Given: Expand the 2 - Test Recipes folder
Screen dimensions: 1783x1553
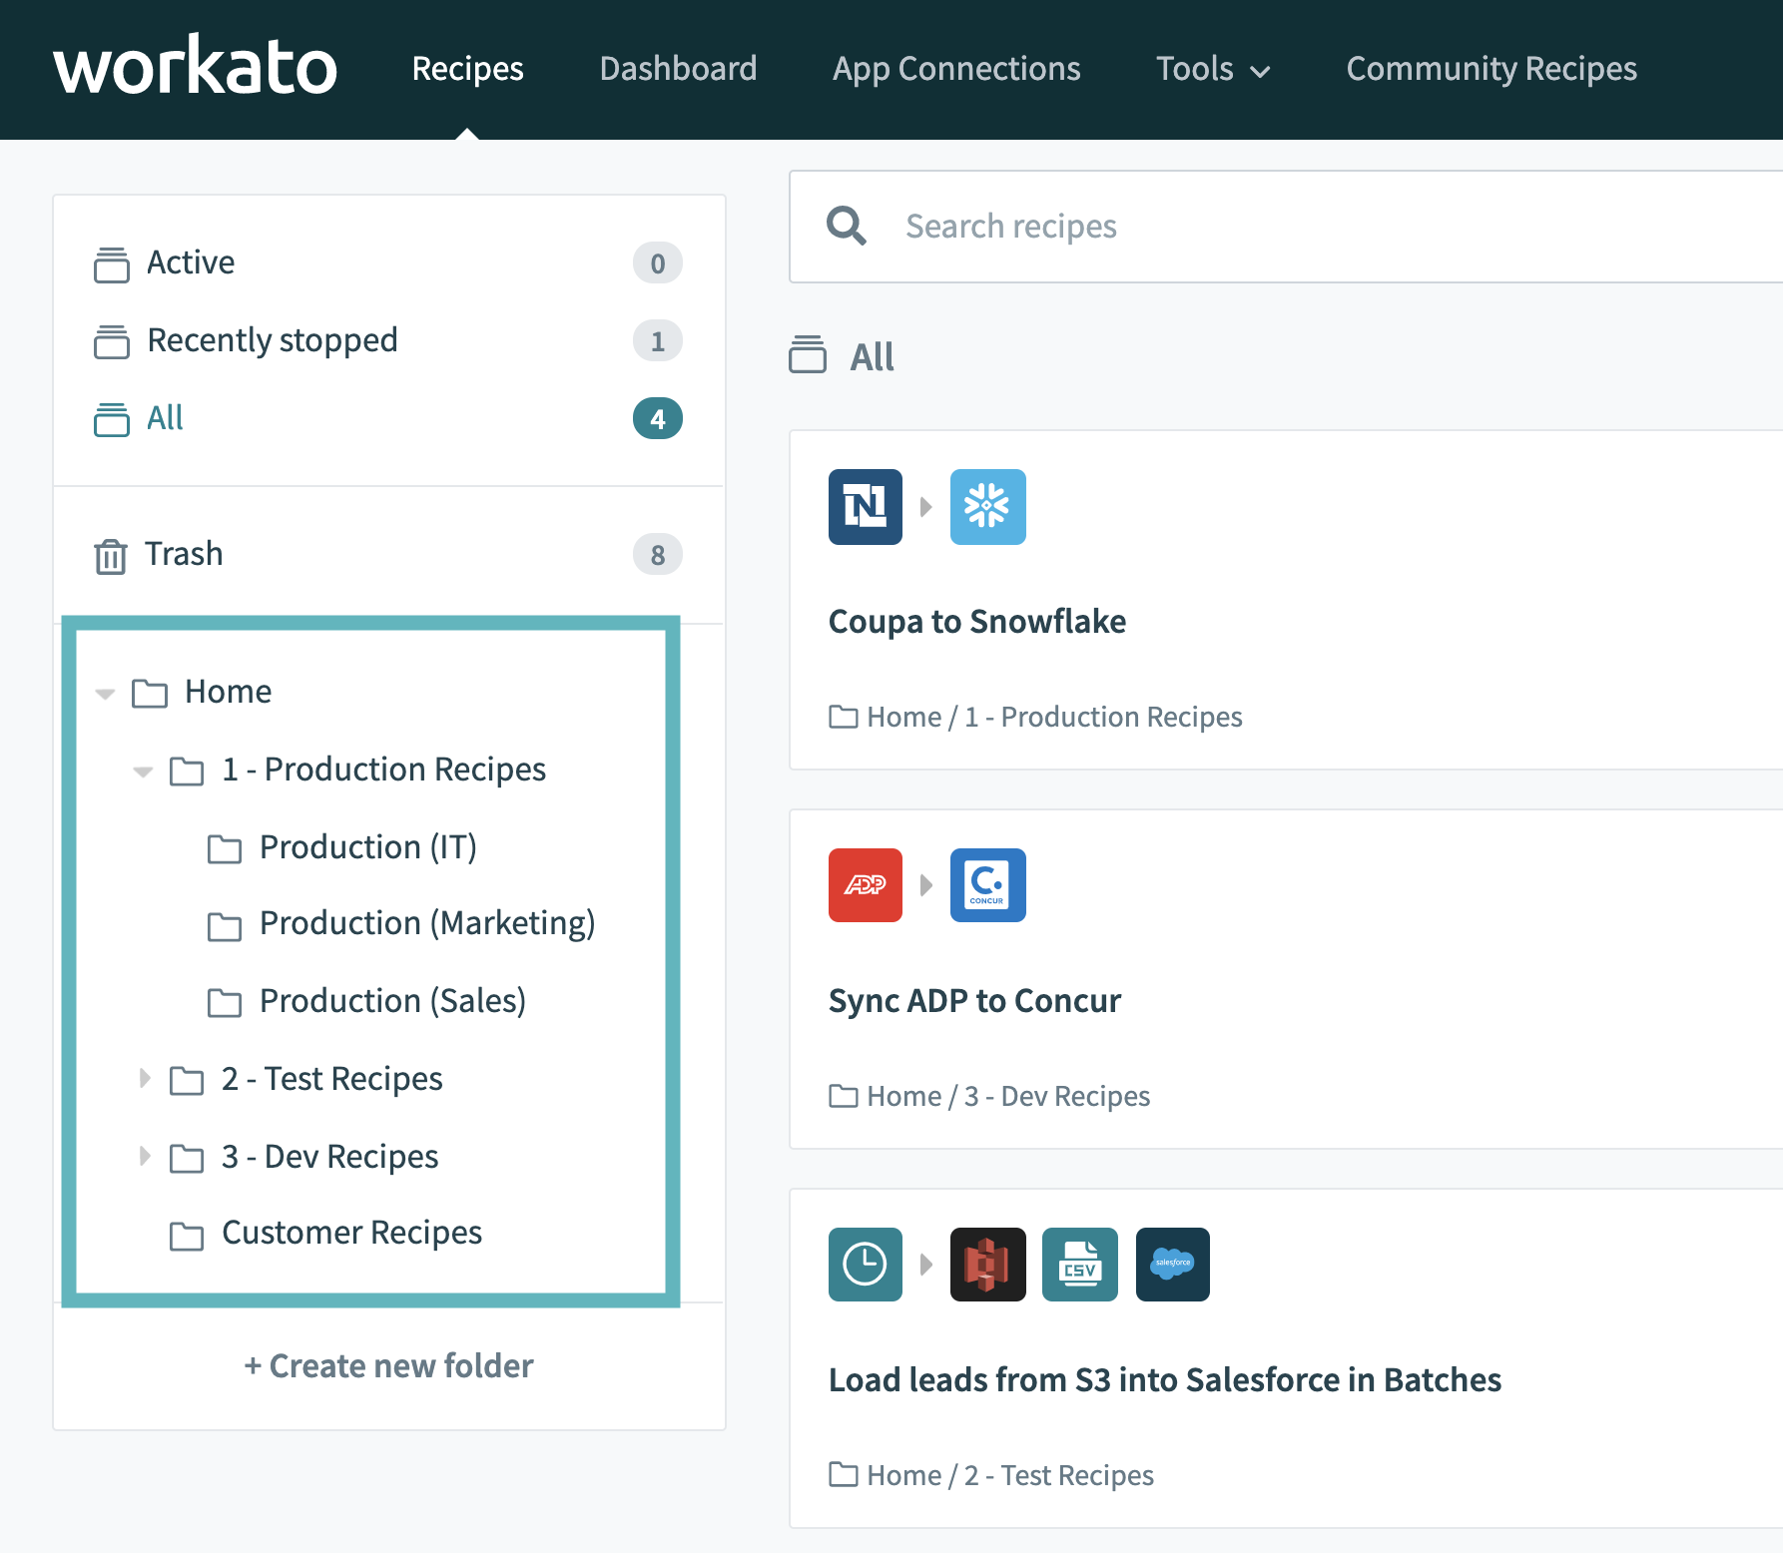Looking at the screenshot, I should click(x=145, y=1078).
